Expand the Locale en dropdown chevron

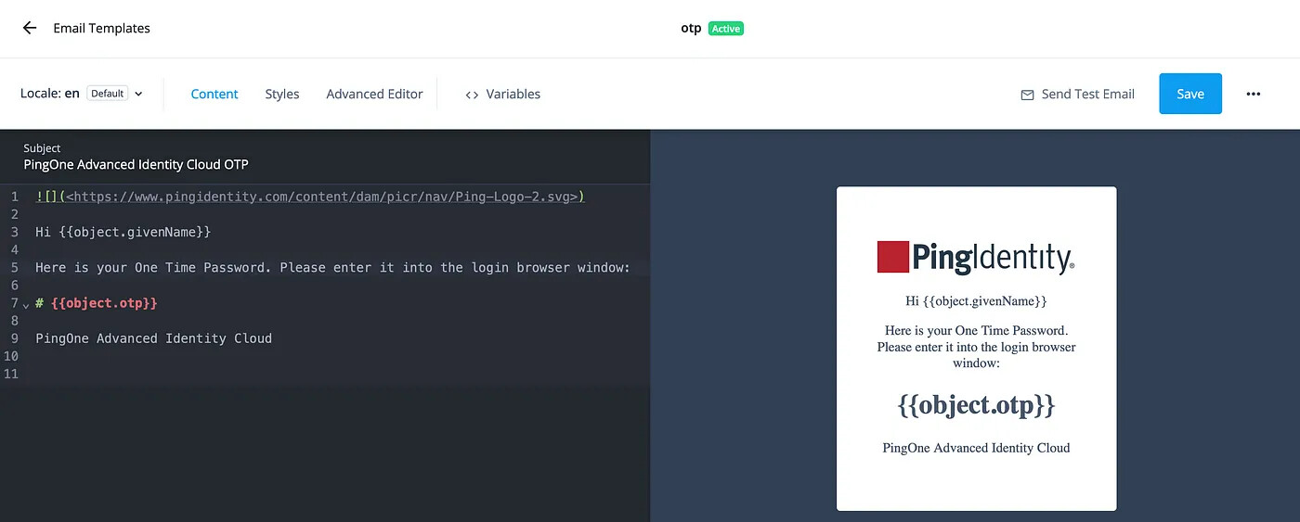pyautogui.click(x=138, y=94)
